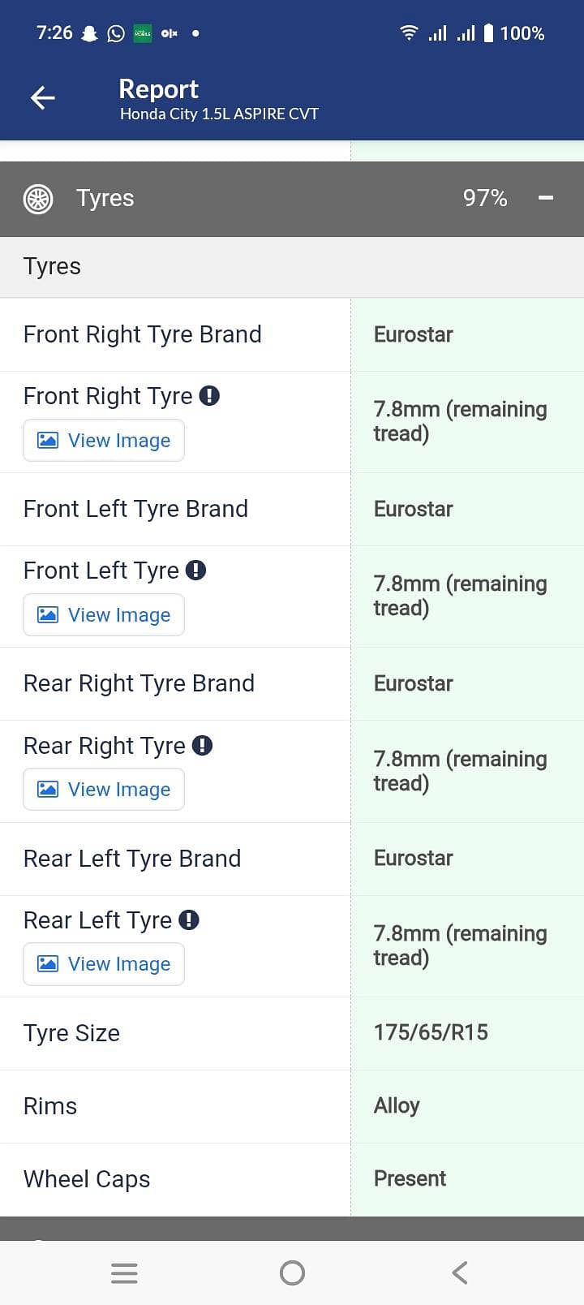
Task: Collapse the Tyres section with minus icon
Action: point(546,198)
